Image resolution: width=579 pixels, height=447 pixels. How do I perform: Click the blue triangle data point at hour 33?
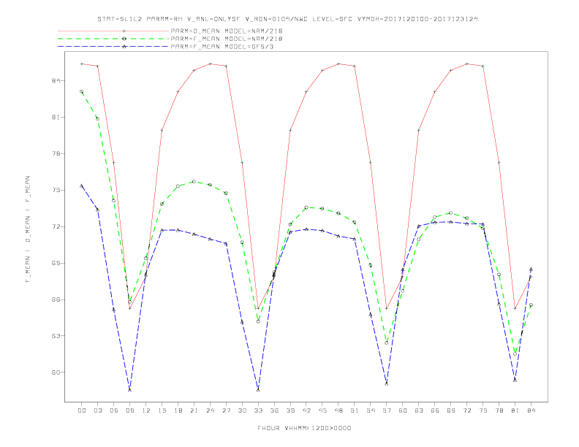pos(258,389)
